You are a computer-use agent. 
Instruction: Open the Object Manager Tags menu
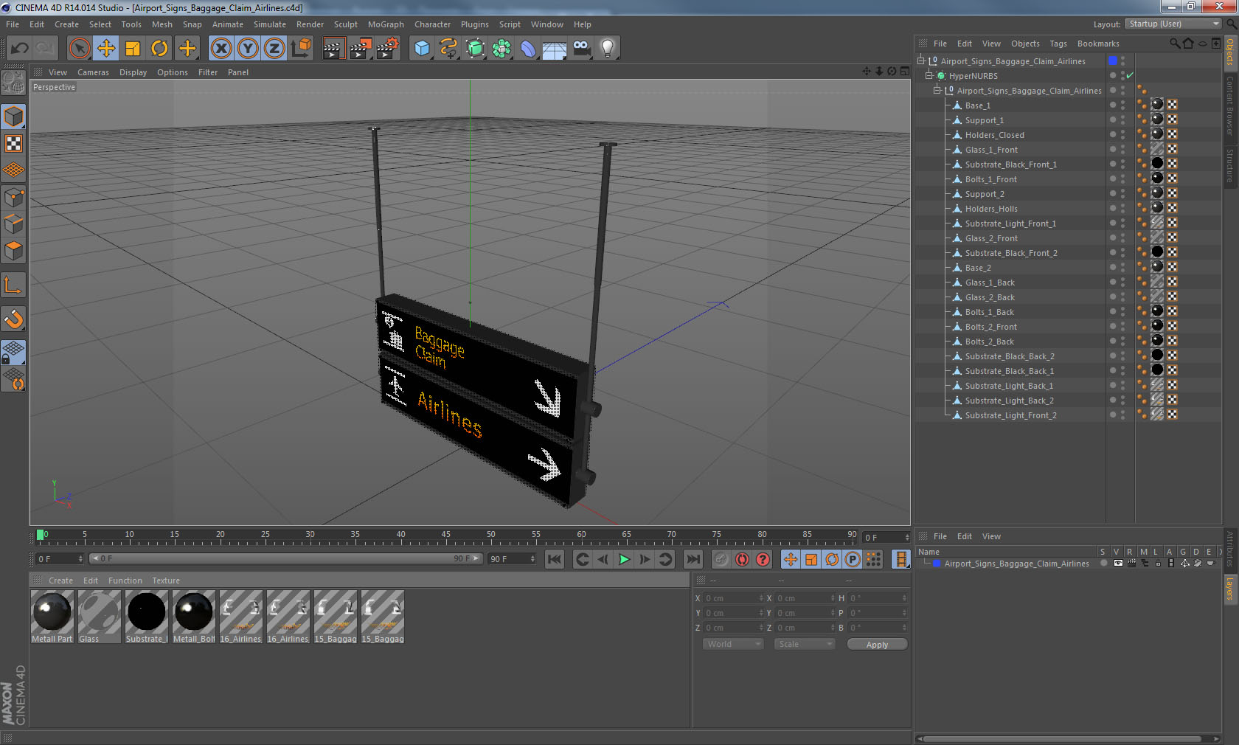coord(1058,44)
